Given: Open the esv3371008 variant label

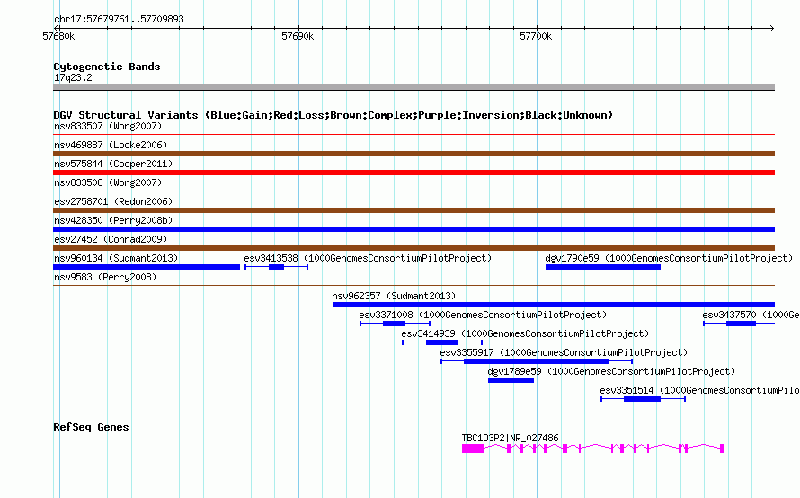Looking at the screenshot, I should point(483,315).
